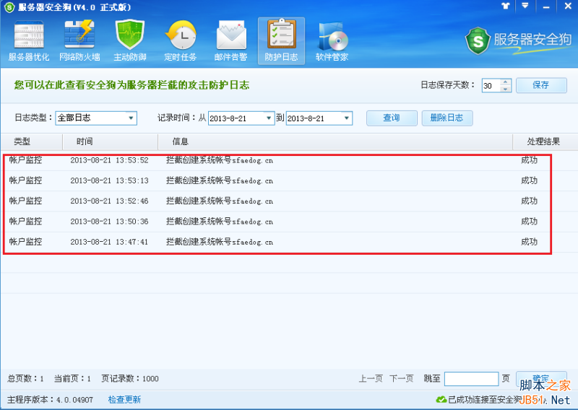
Task: Sort by the 类型 column header
Action: [x=32, y=141]
